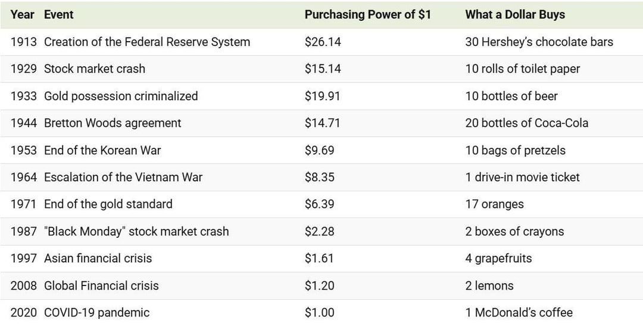Screen dimensions: 643x326
Task: Select the 17 oranges cell
Action: point(495,204)
